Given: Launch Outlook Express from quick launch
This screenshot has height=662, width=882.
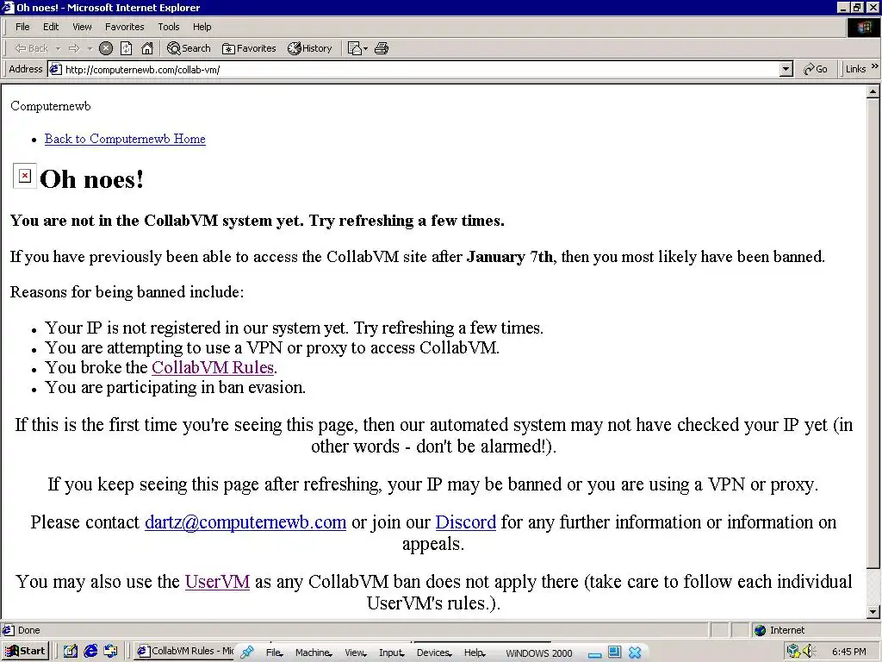Looking at the screenshot, I should [111, 652].
